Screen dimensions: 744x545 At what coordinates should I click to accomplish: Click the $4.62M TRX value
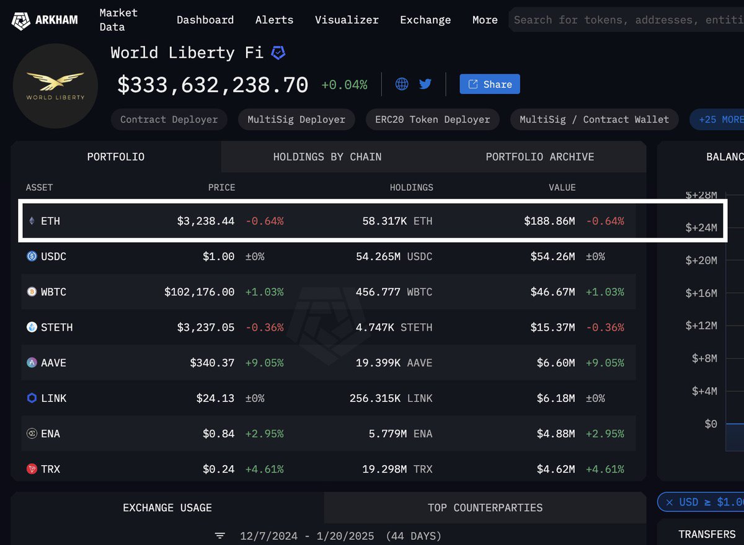[x=556, y=469]
